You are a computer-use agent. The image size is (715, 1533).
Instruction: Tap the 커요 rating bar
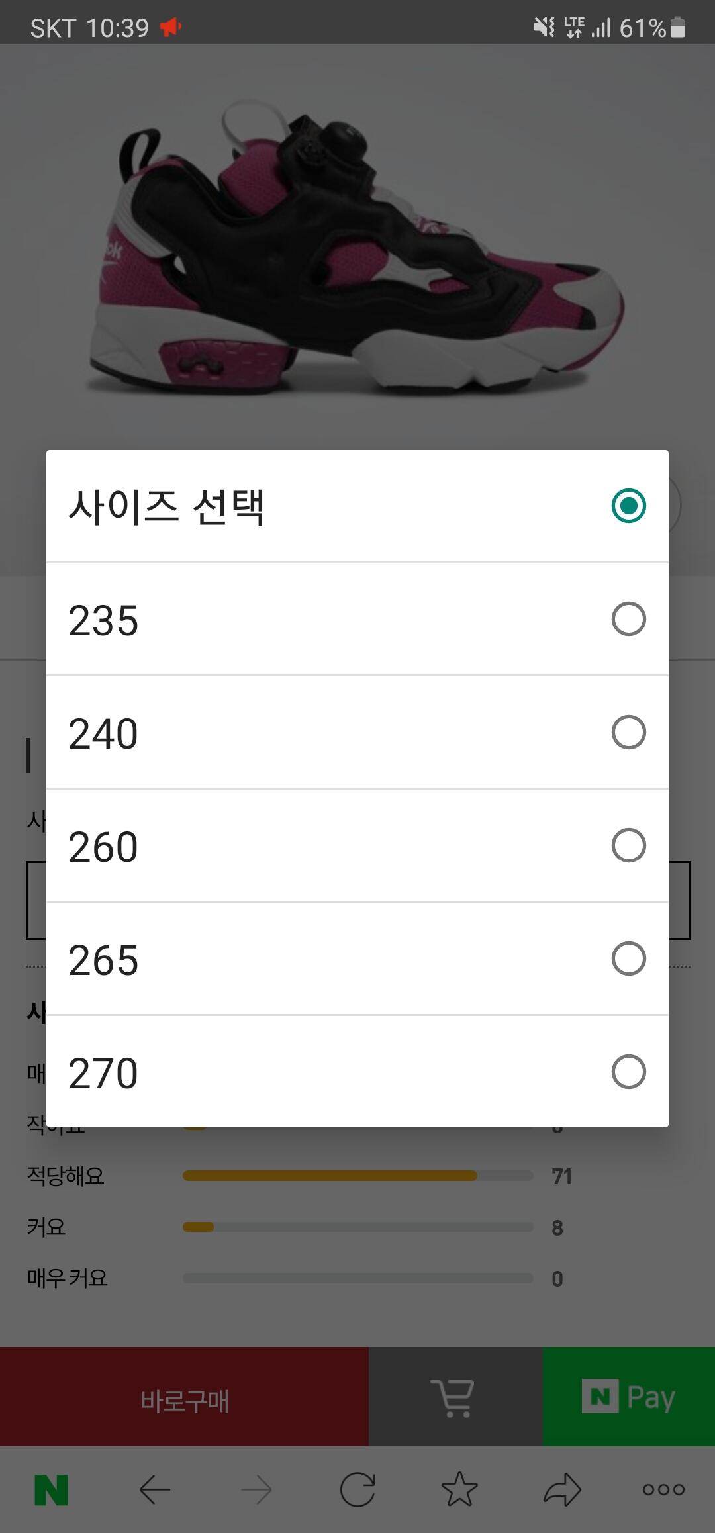(358, 1227)
